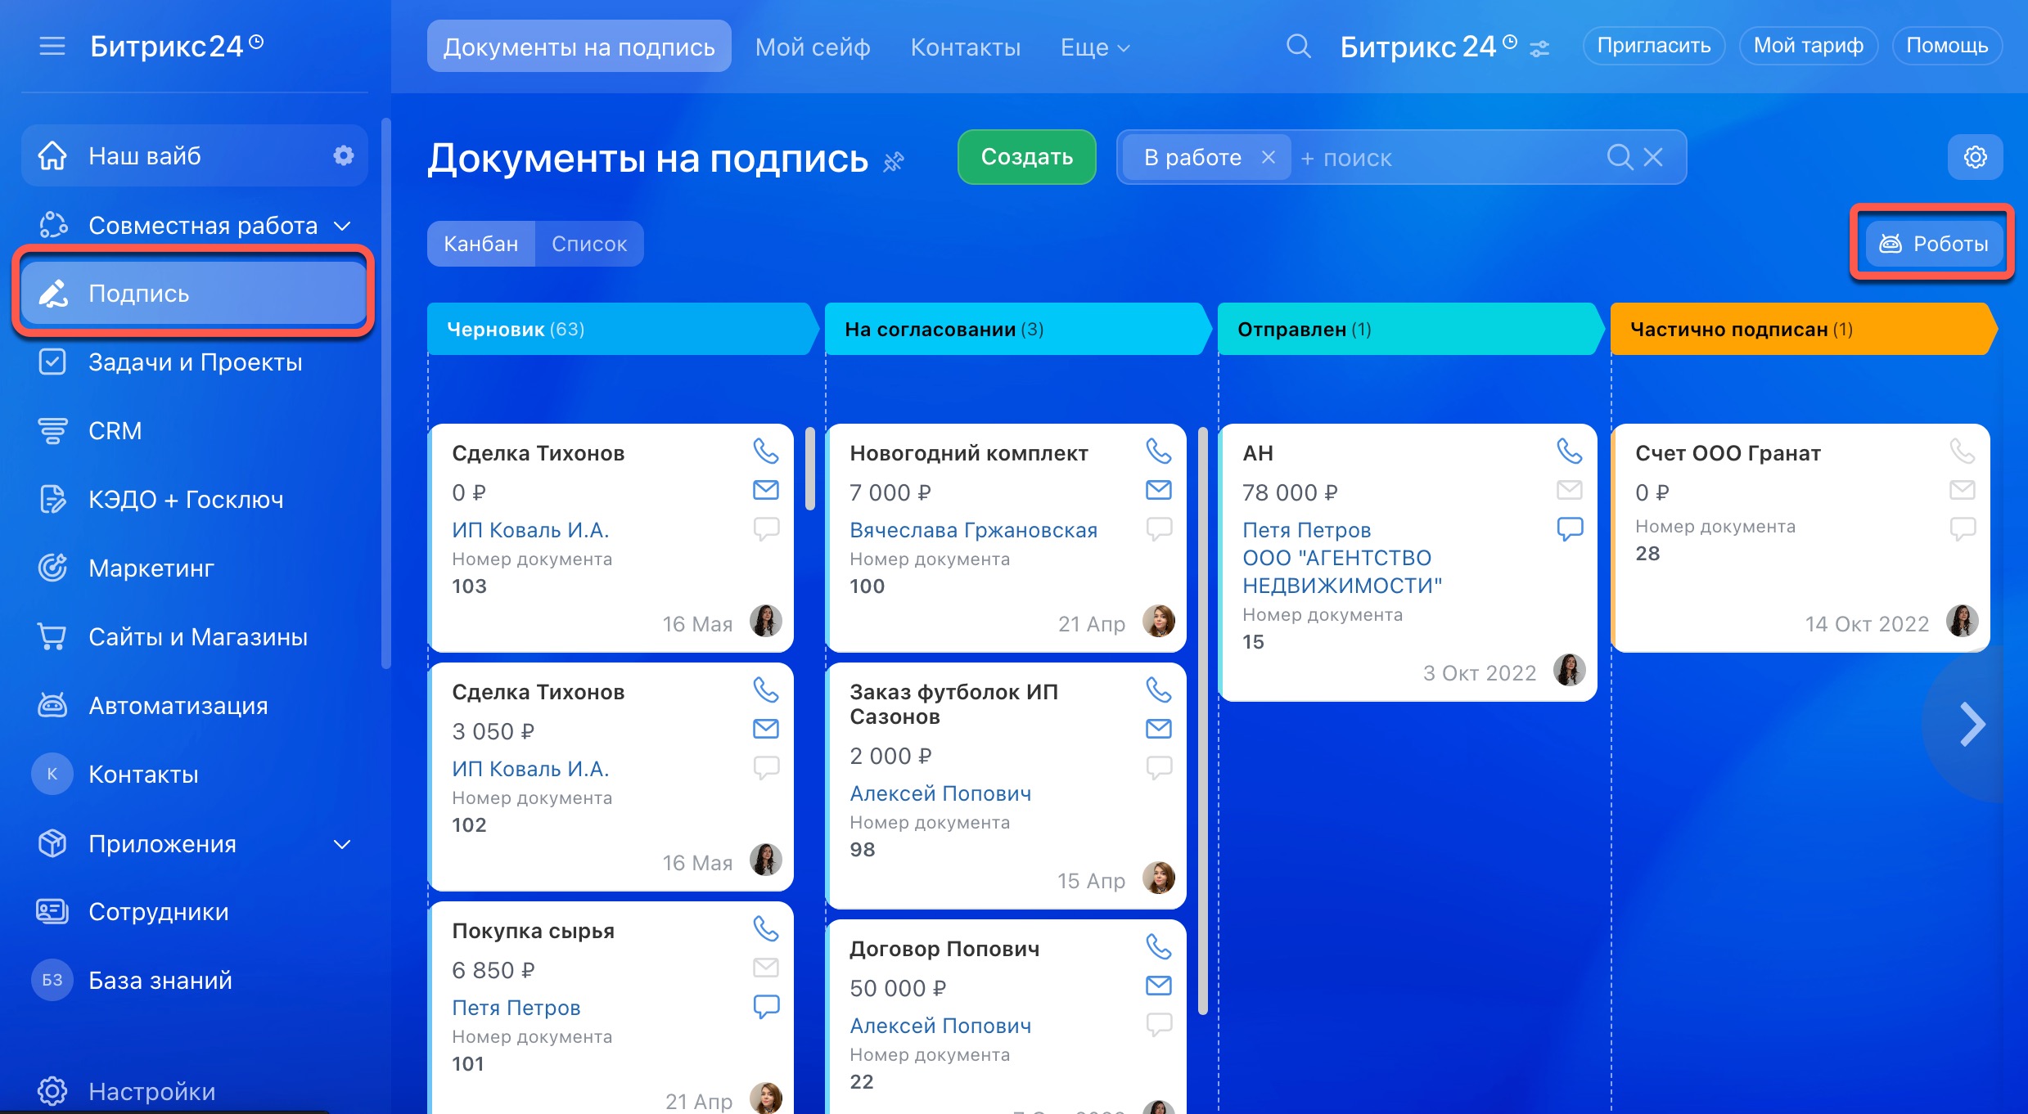Screen dimensions: 2028x1114
Task: Email from Новогодний комплект card
Action: point(1159,490)
